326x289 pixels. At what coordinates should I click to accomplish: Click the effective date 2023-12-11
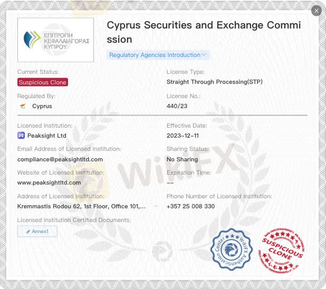pos(183,136)
